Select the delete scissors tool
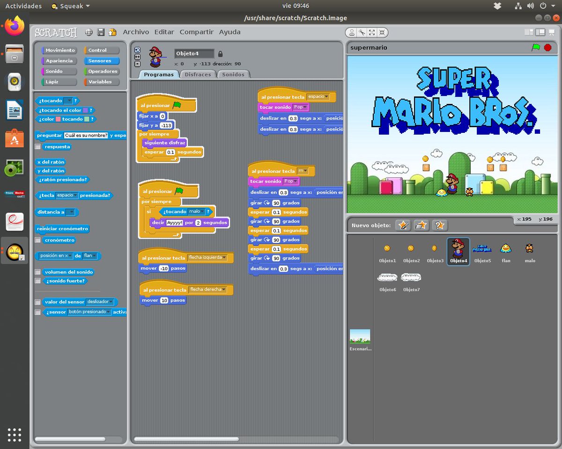The height and width of the screenshot is (449, 562). pos(362,33)
